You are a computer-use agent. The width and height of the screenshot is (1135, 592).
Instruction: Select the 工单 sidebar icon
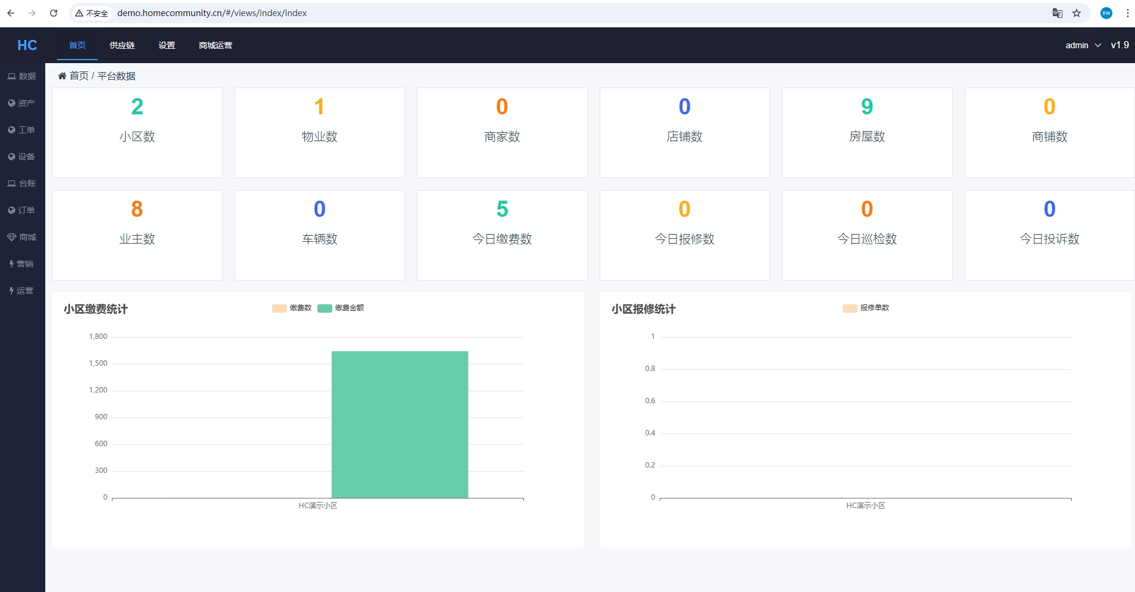pyautogui.click(x=11, y=130)
